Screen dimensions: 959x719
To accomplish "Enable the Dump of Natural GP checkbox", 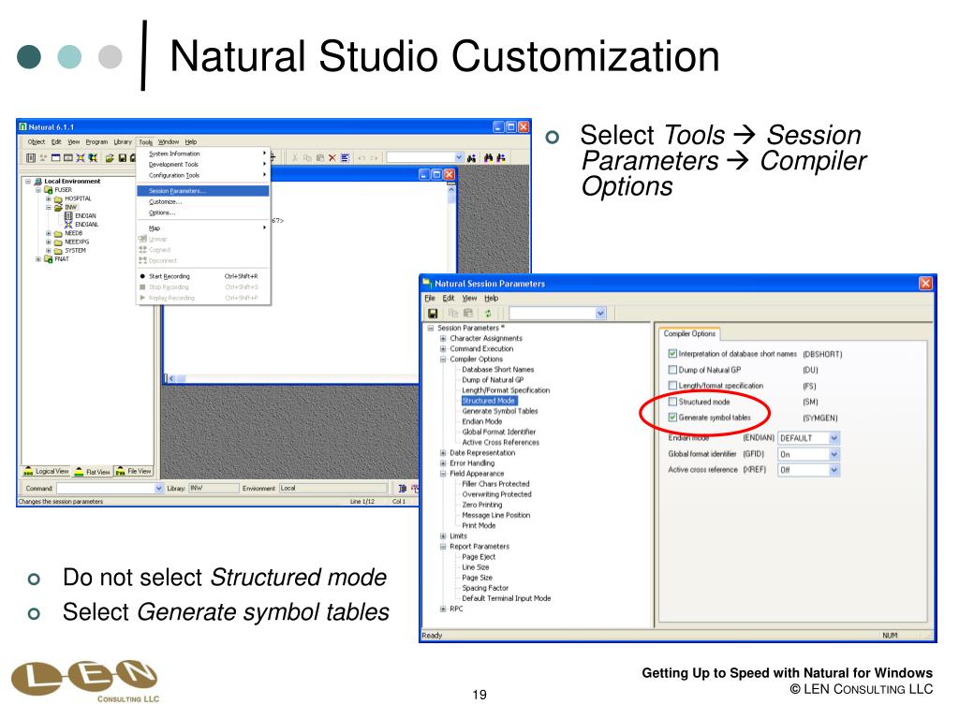I will [672, 369].
